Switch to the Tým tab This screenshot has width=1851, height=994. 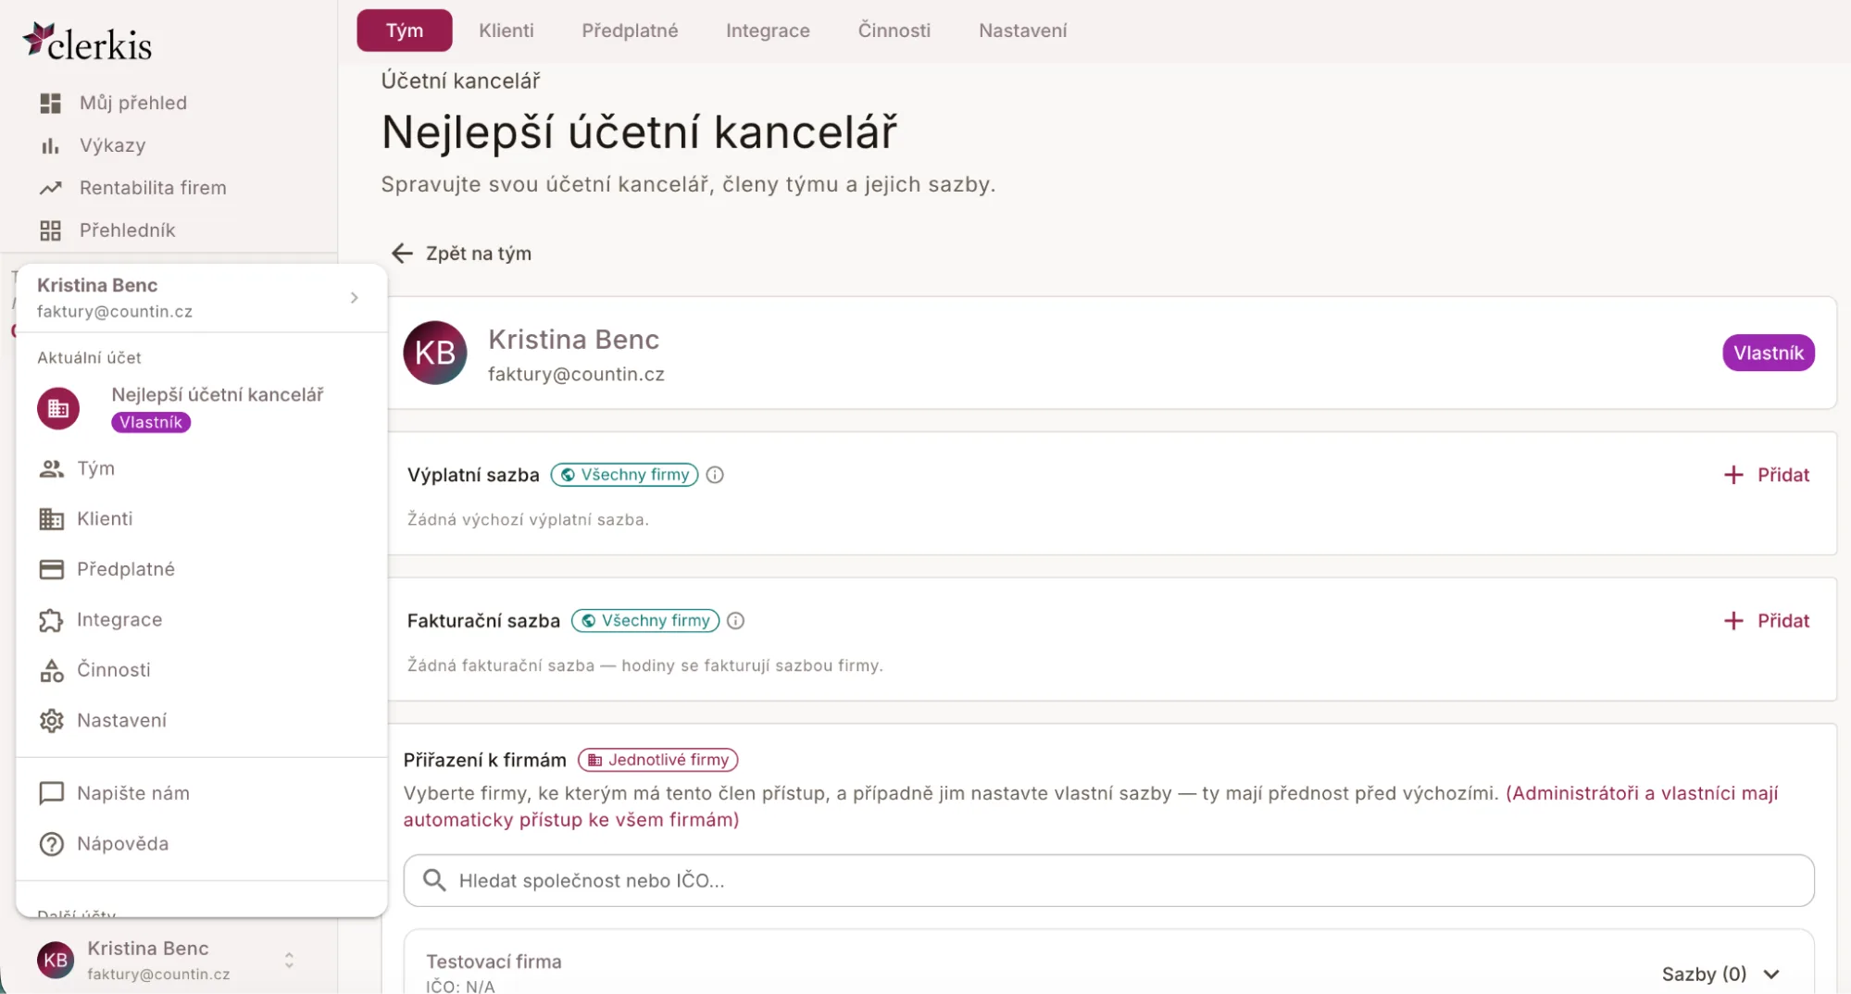(405, 31)
